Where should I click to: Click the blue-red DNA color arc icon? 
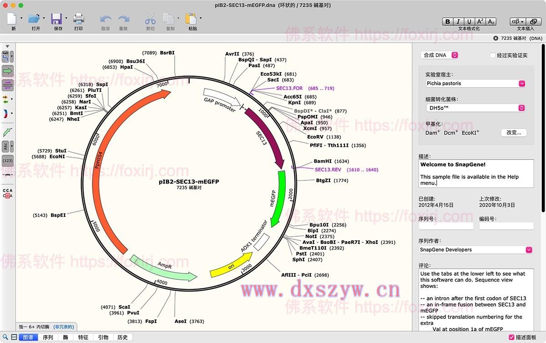pyautogui.click(x=5, y=113)
